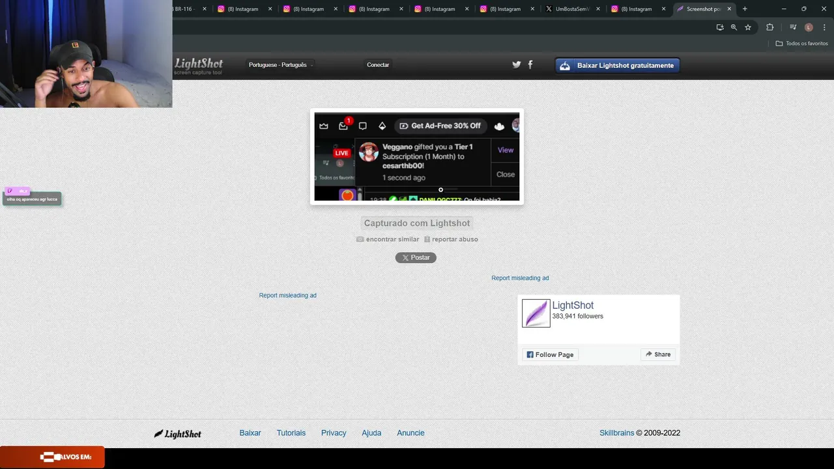This screenshot has width=834, height=469.
Task: Click the Follow Page Facebook button
Action: coord(550,354)
